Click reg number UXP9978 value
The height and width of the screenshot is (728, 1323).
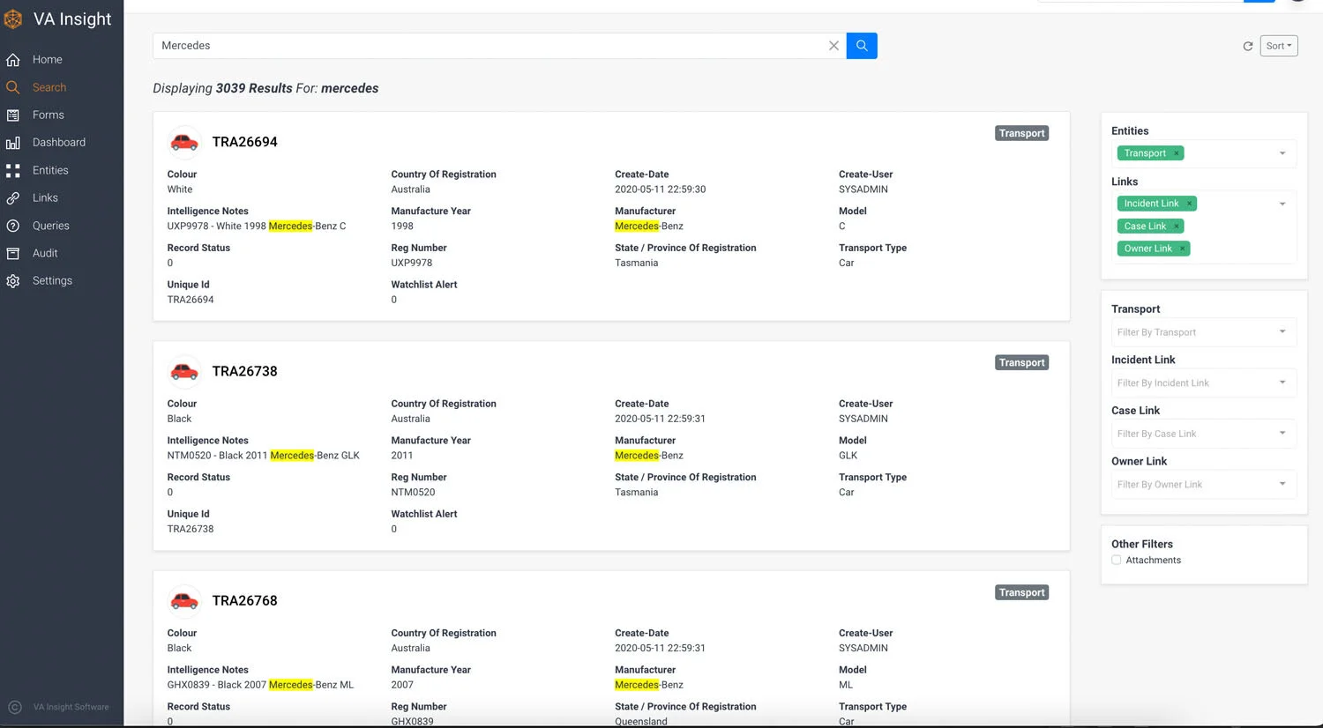point(412,263)
